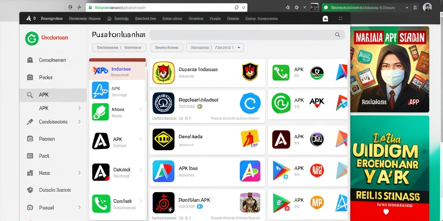Click the bottom-row play triangle icon
This screenshot has width=443, height=221.
(281, 203)
